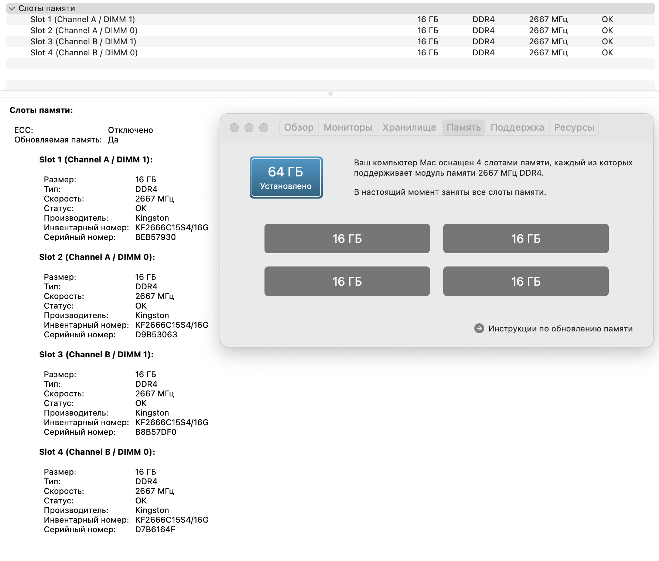Go to the Хранилище tab
This screenshot has width=659, height=561.
click(x=409, y=128)
